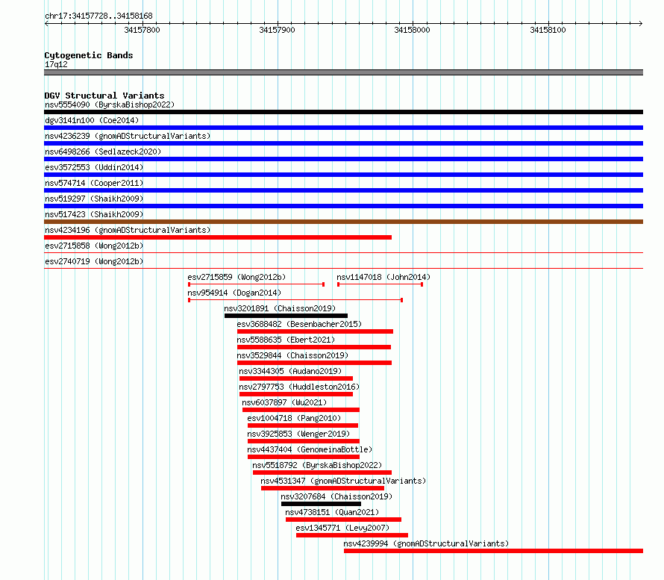Image resolution: width=664 pixels, height=580 pixels.
Task: Click the red bar under nsv5588635
Action: pos(314,347)
